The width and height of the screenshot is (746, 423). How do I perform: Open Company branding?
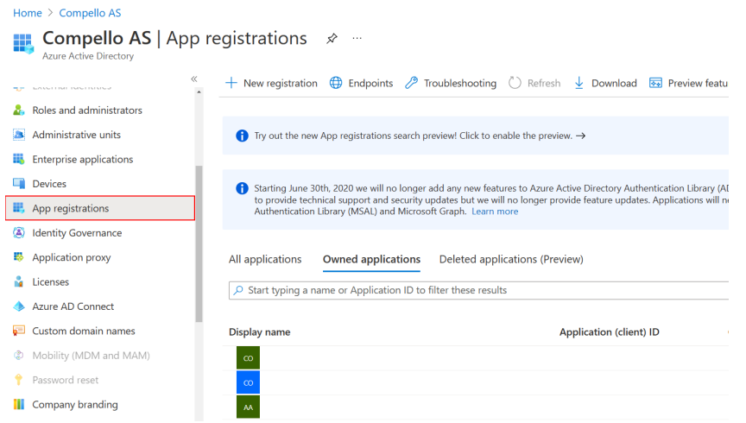coord(75,405)
